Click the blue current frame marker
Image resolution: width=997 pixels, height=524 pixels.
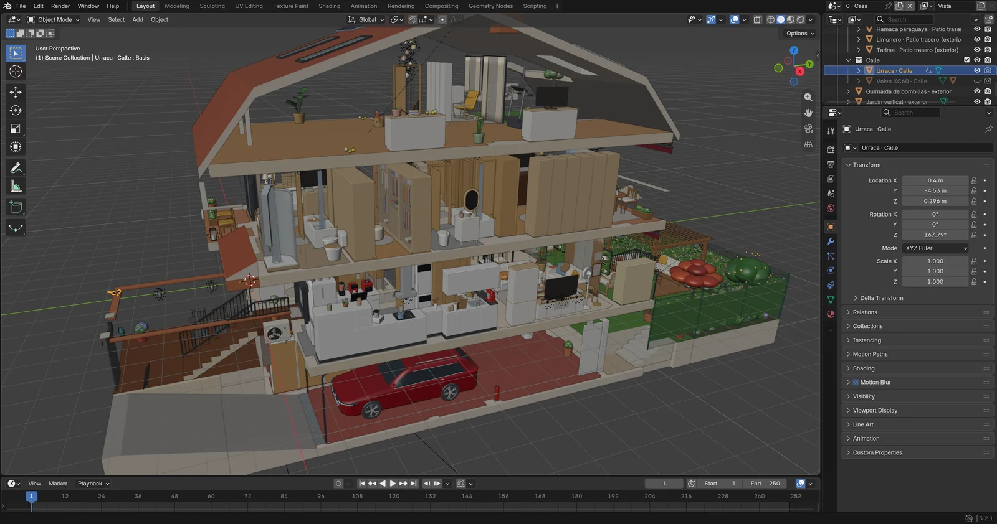pyautogui.click(x=31, y=496)
